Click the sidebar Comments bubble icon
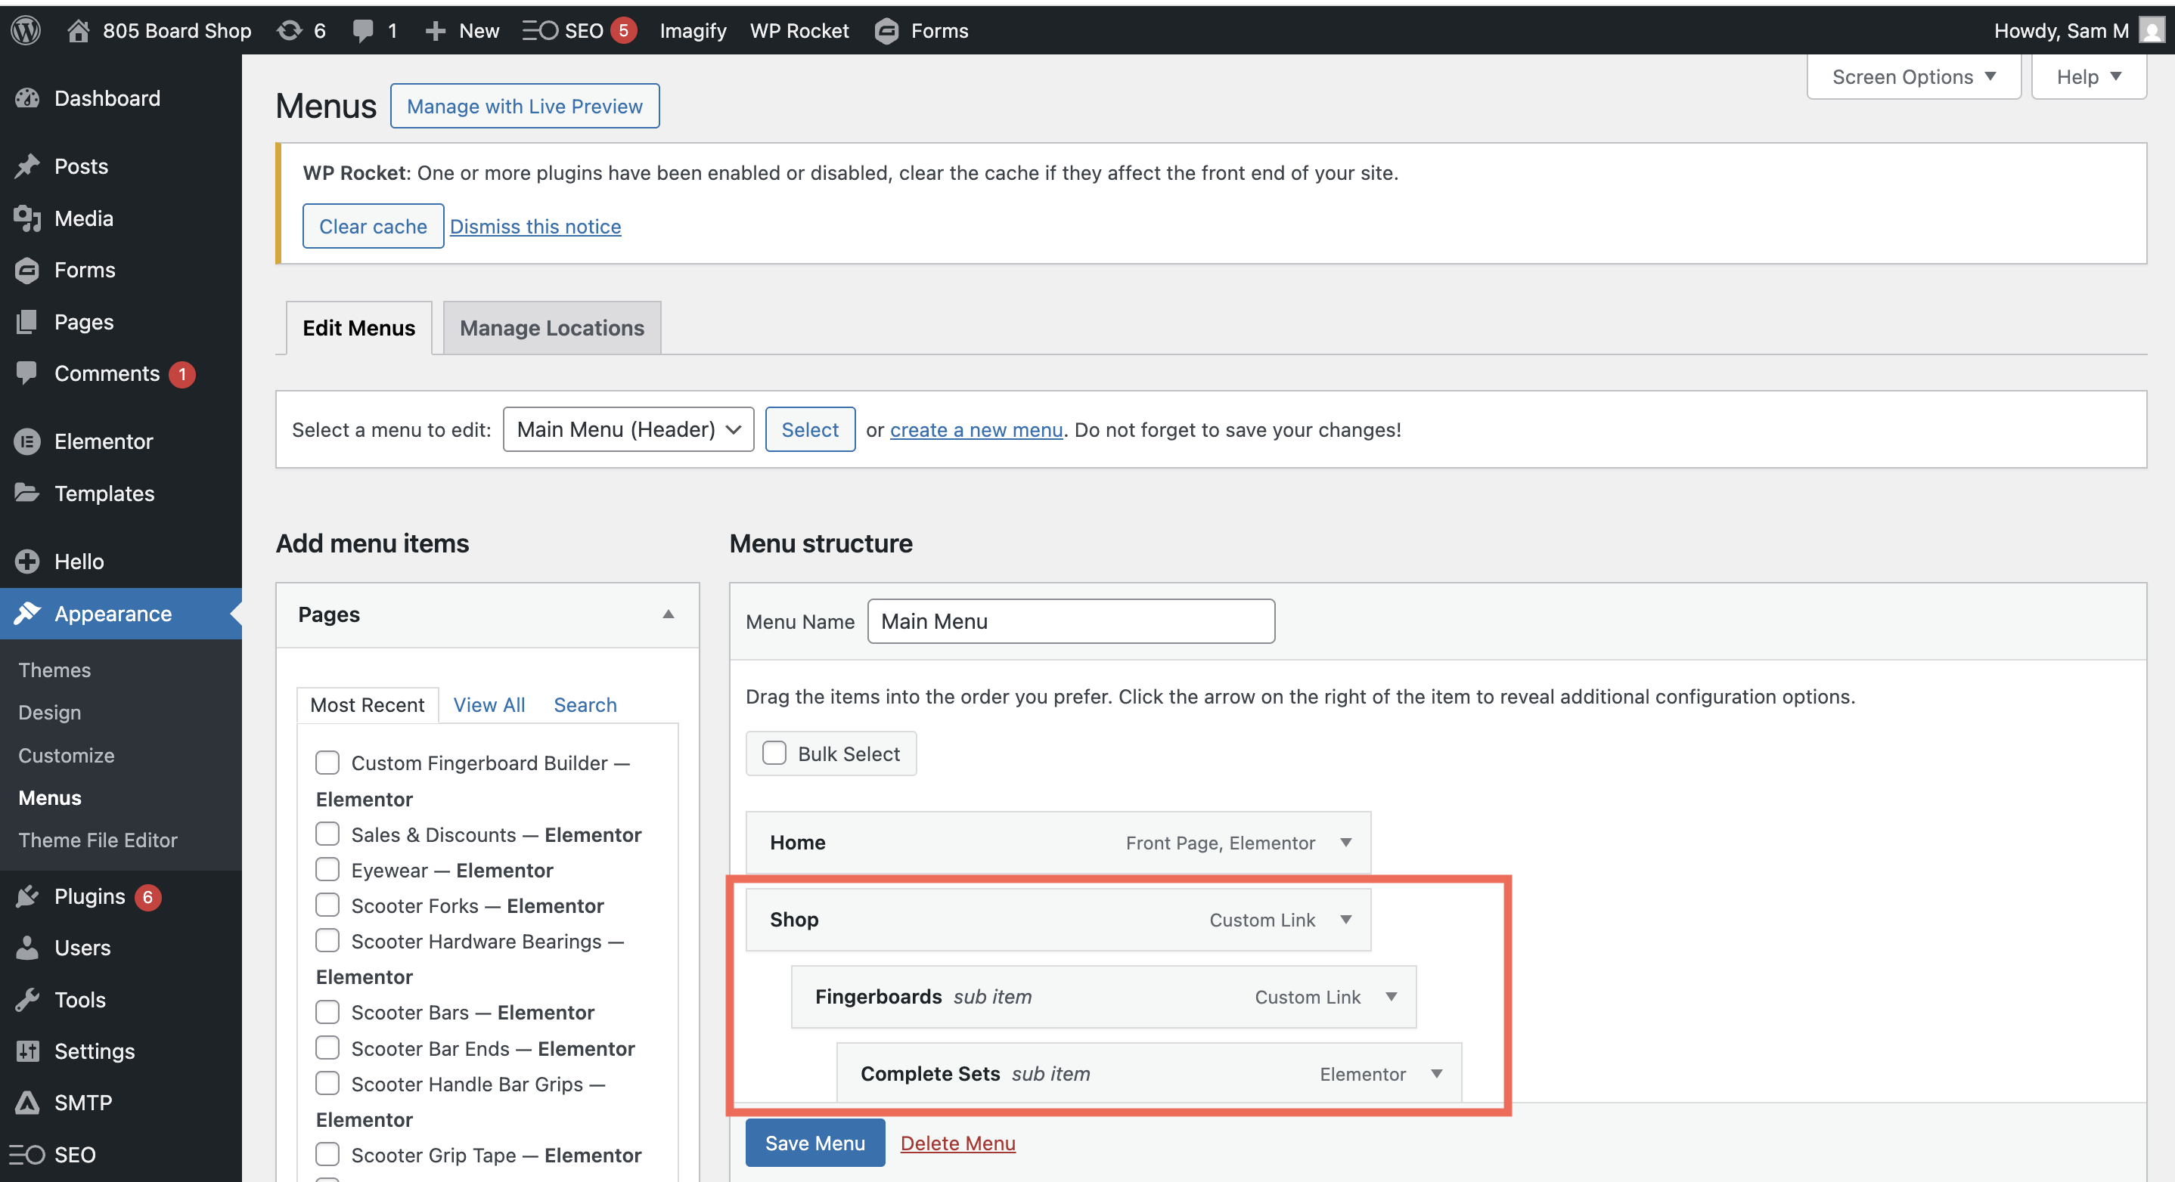2175x1182 pixels. (27, 373)
